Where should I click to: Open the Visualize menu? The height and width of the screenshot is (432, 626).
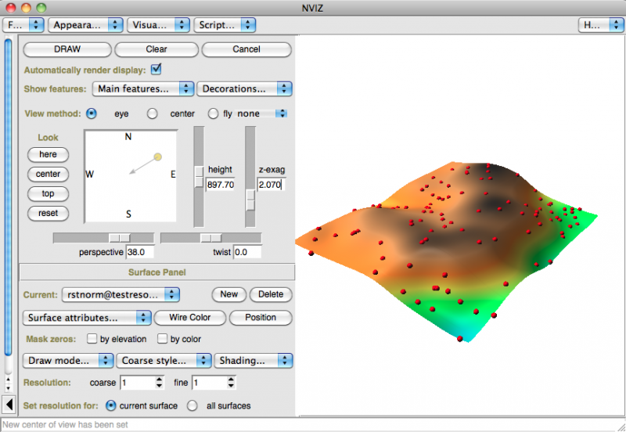(157, 25)
